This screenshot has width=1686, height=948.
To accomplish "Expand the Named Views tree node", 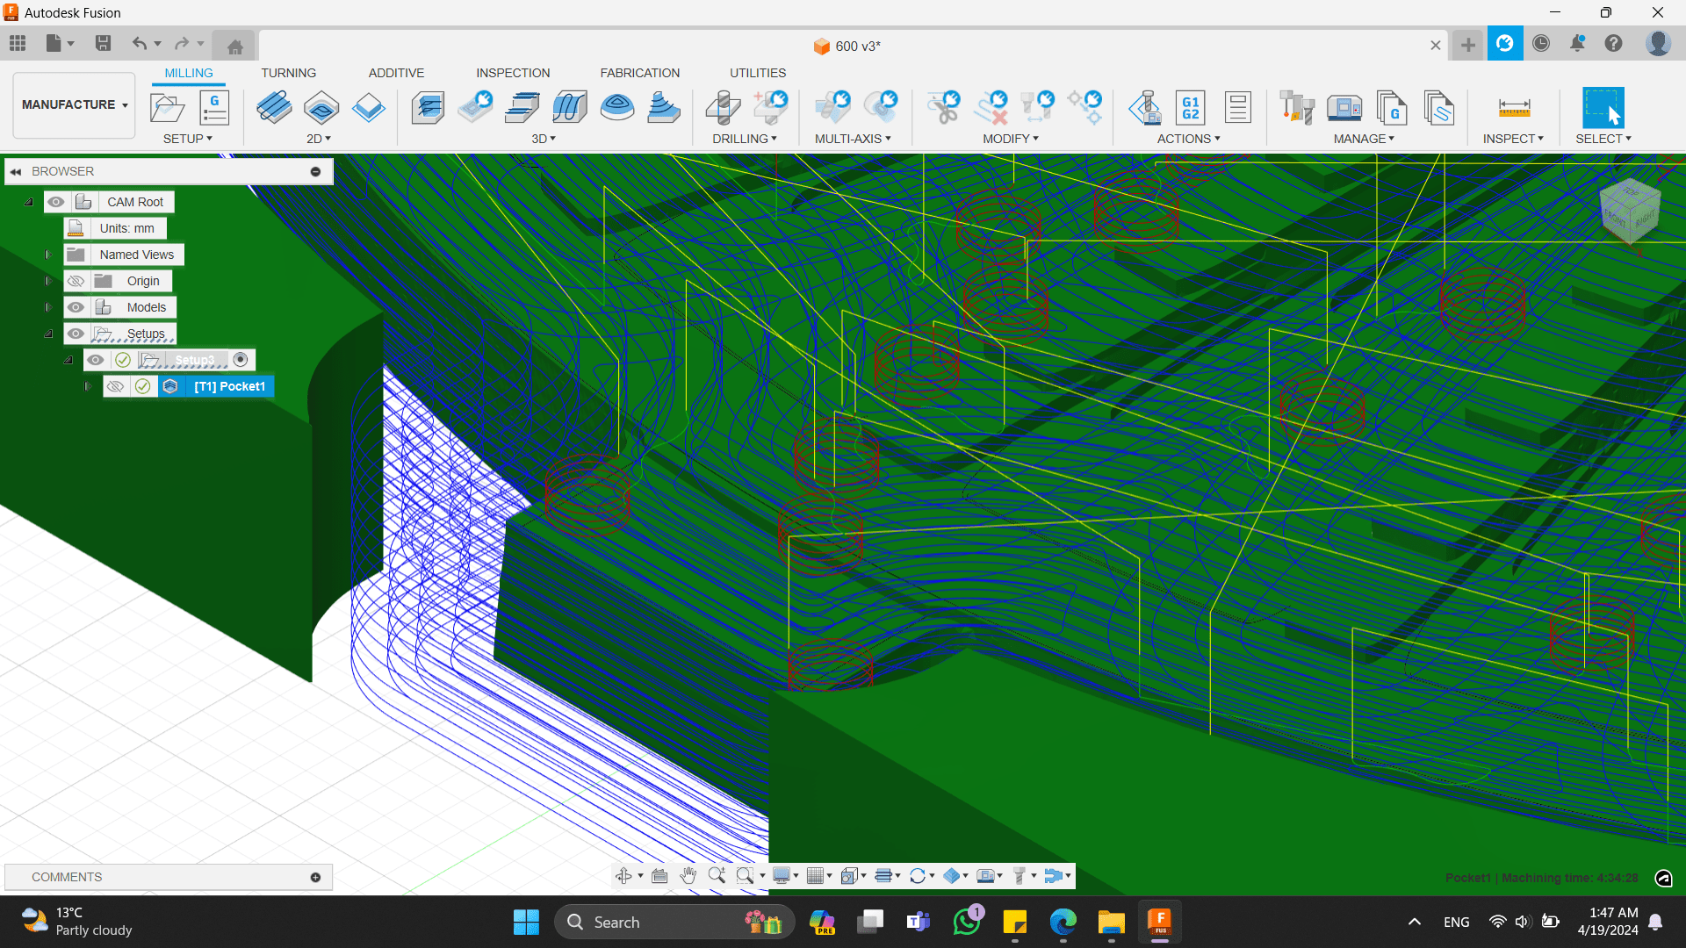I will click(48, 255).
